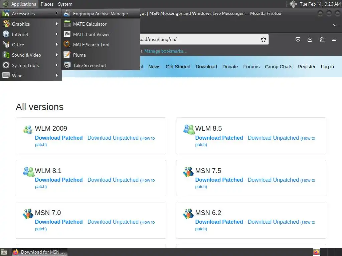Screen dimensions: 342x256
Task: Click the Accessories submenu arrow
Action: point(57,13)
